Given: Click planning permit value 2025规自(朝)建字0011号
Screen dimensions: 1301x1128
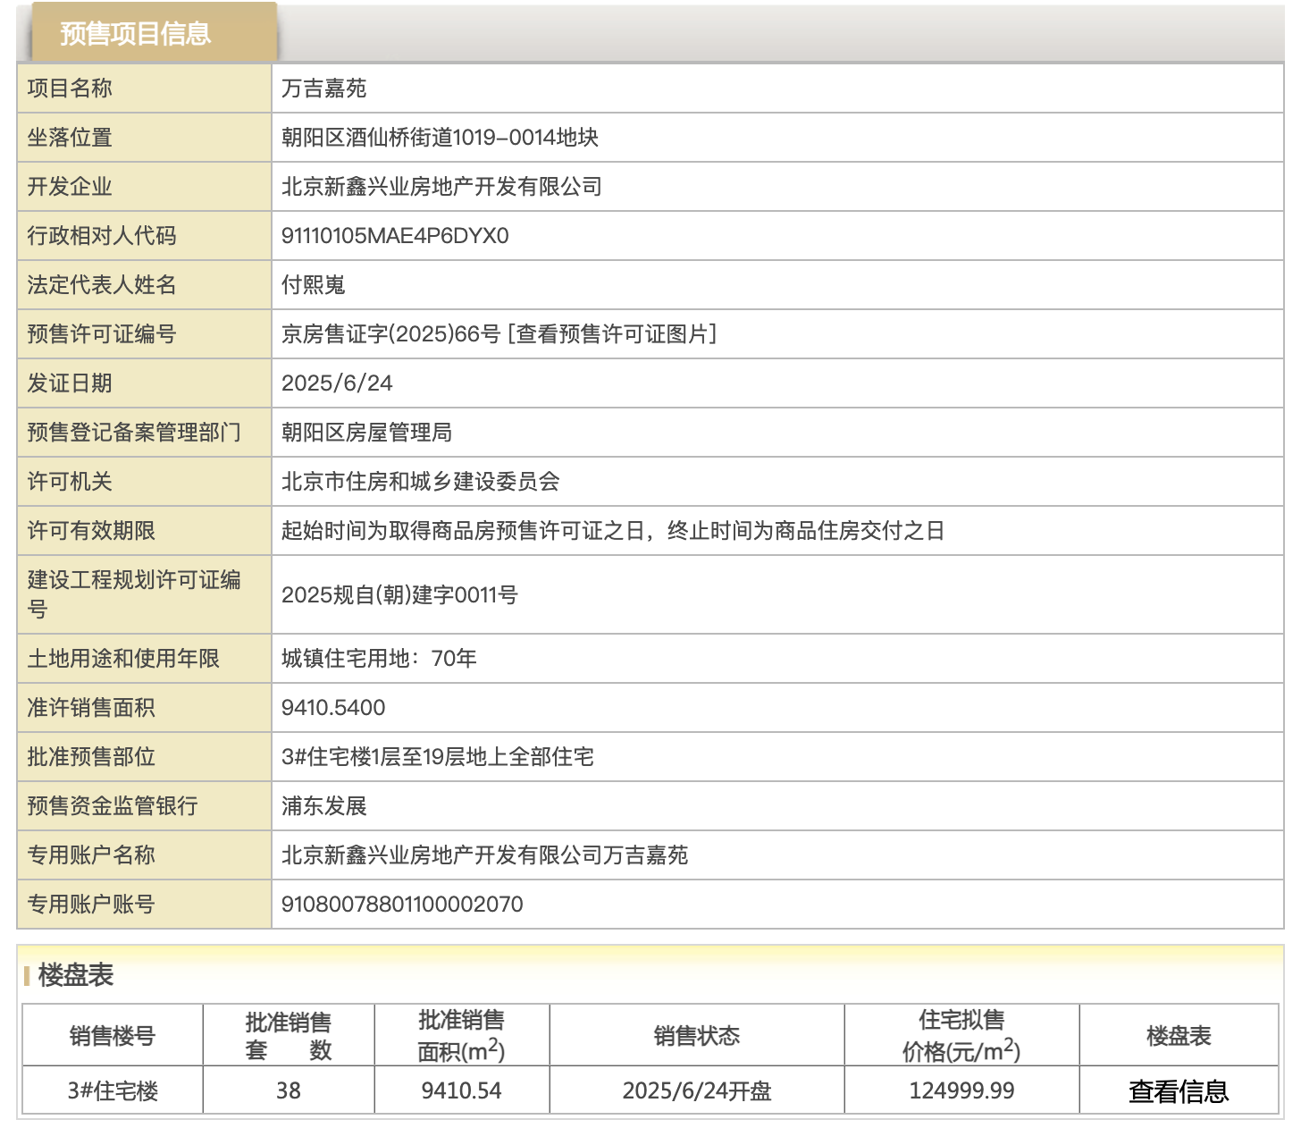Looking at the screenshot, I should click(x=399, y=595).
